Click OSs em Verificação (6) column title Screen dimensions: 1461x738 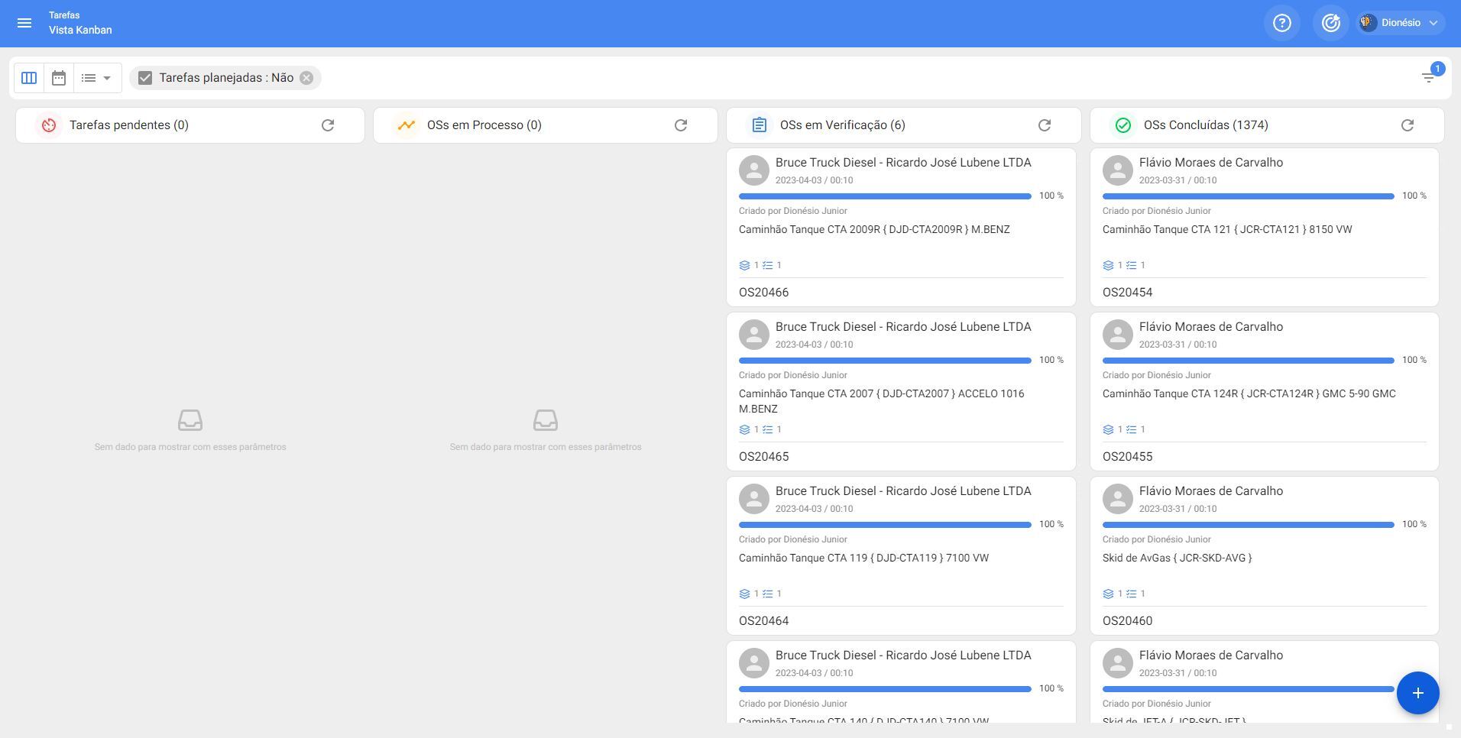click(842, 125)
